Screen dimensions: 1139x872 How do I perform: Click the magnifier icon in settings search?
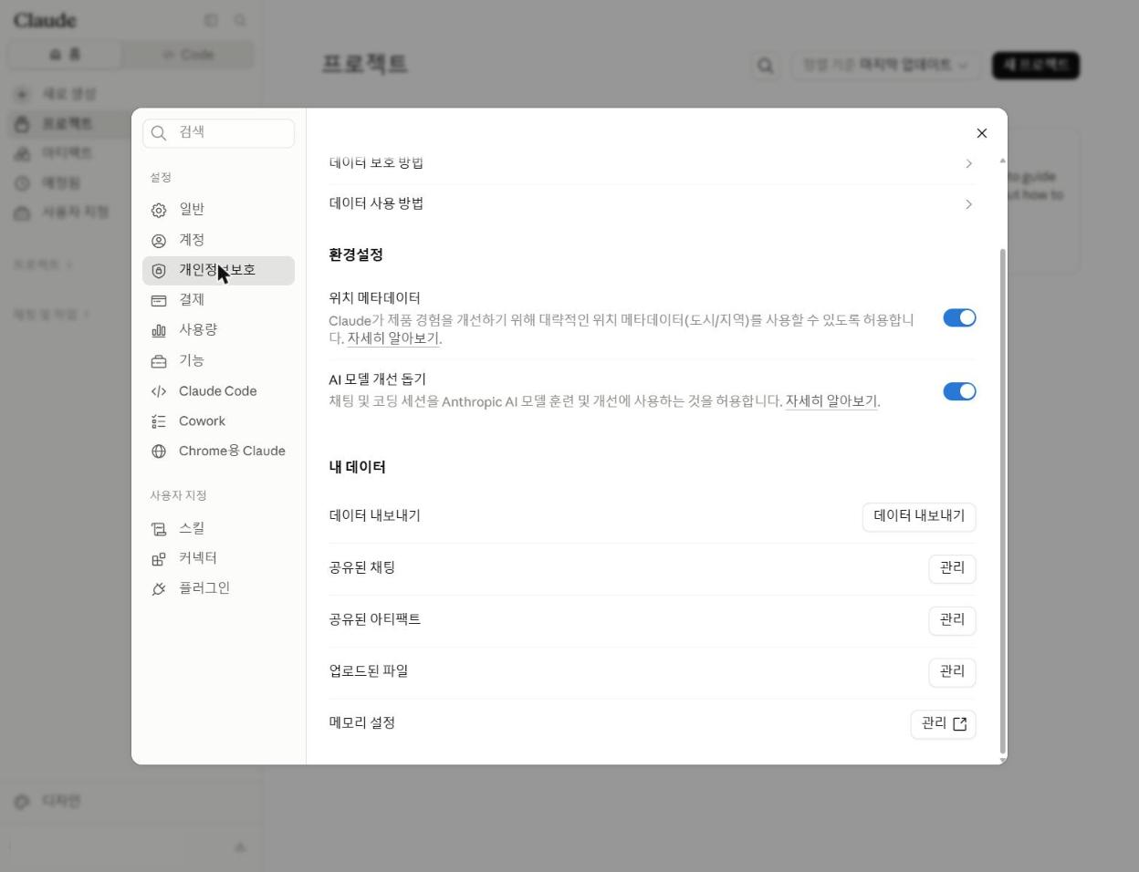pos(159,133)
